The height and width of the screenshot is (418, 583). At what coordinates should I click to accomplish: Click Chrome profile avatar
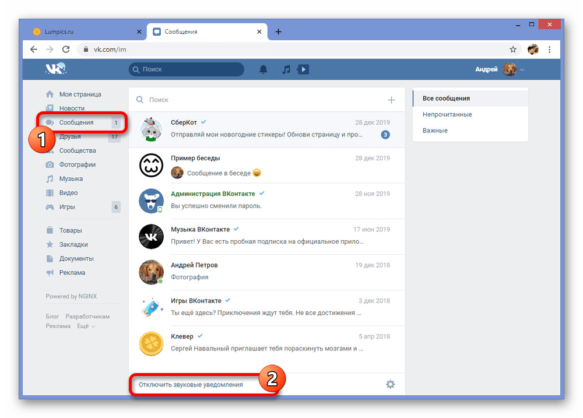click(533, 49)
